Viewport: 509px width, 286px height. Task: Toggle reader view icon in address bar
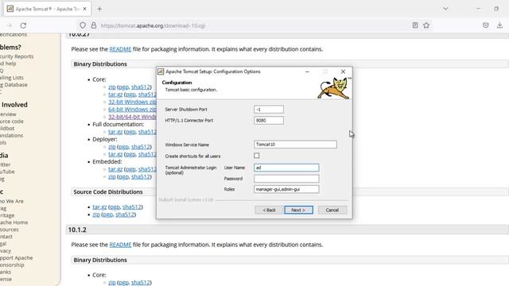click(x=415, y=25)
